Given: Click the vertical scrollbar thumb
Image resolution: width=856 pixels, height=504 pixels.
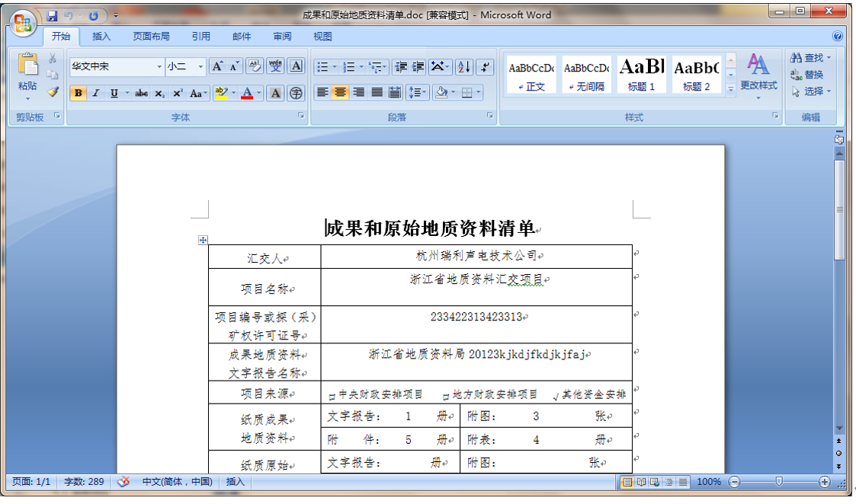Looking at the screenshot, I should [x=840, y=210].
